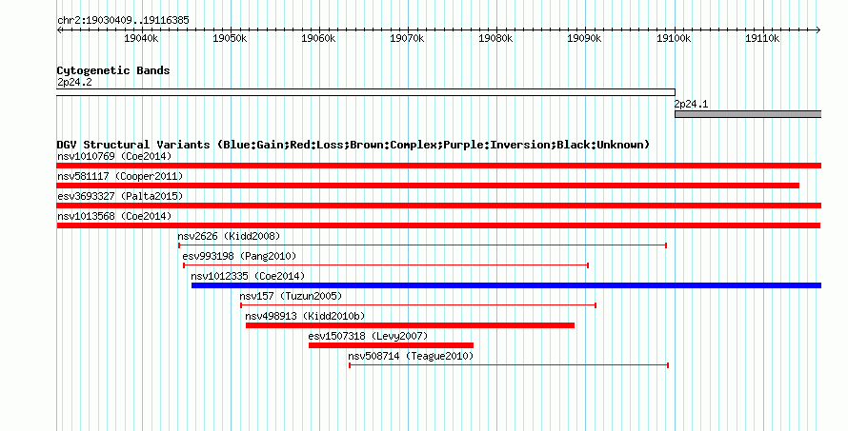Click the nsv1012335 (Coe2014) label
Image resolution: width=848 pixels, height=431 pixels.
click(x=248, y=277)
